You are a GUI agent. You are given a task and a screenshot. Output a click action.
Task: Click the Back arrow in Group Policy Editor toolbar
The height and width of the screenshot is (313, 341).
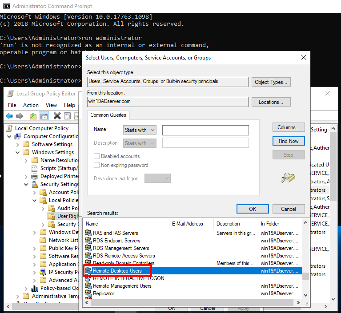pos(9,116)
